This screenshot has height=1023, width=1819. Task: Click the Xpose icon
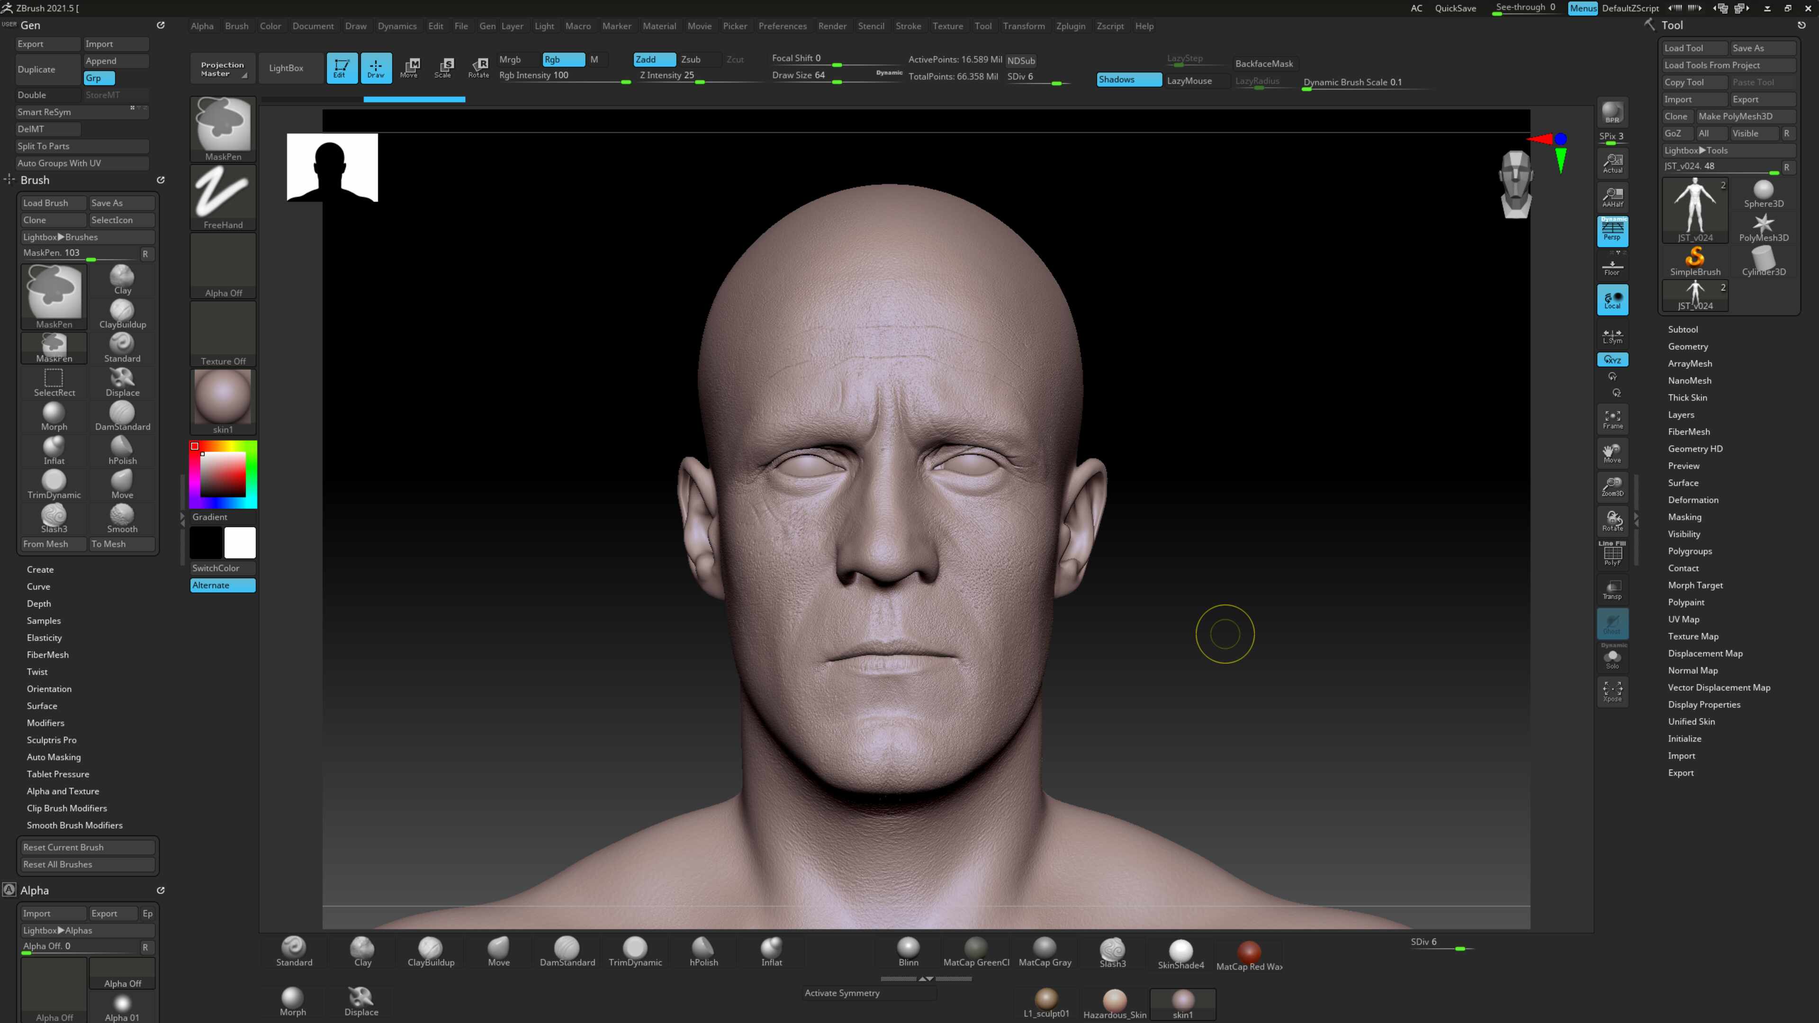(x=1612, y=691)
